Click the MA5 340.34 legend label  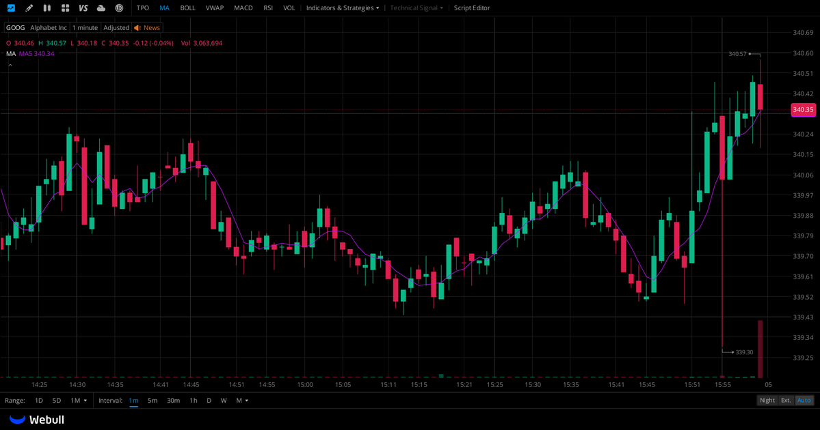(37, 54)
